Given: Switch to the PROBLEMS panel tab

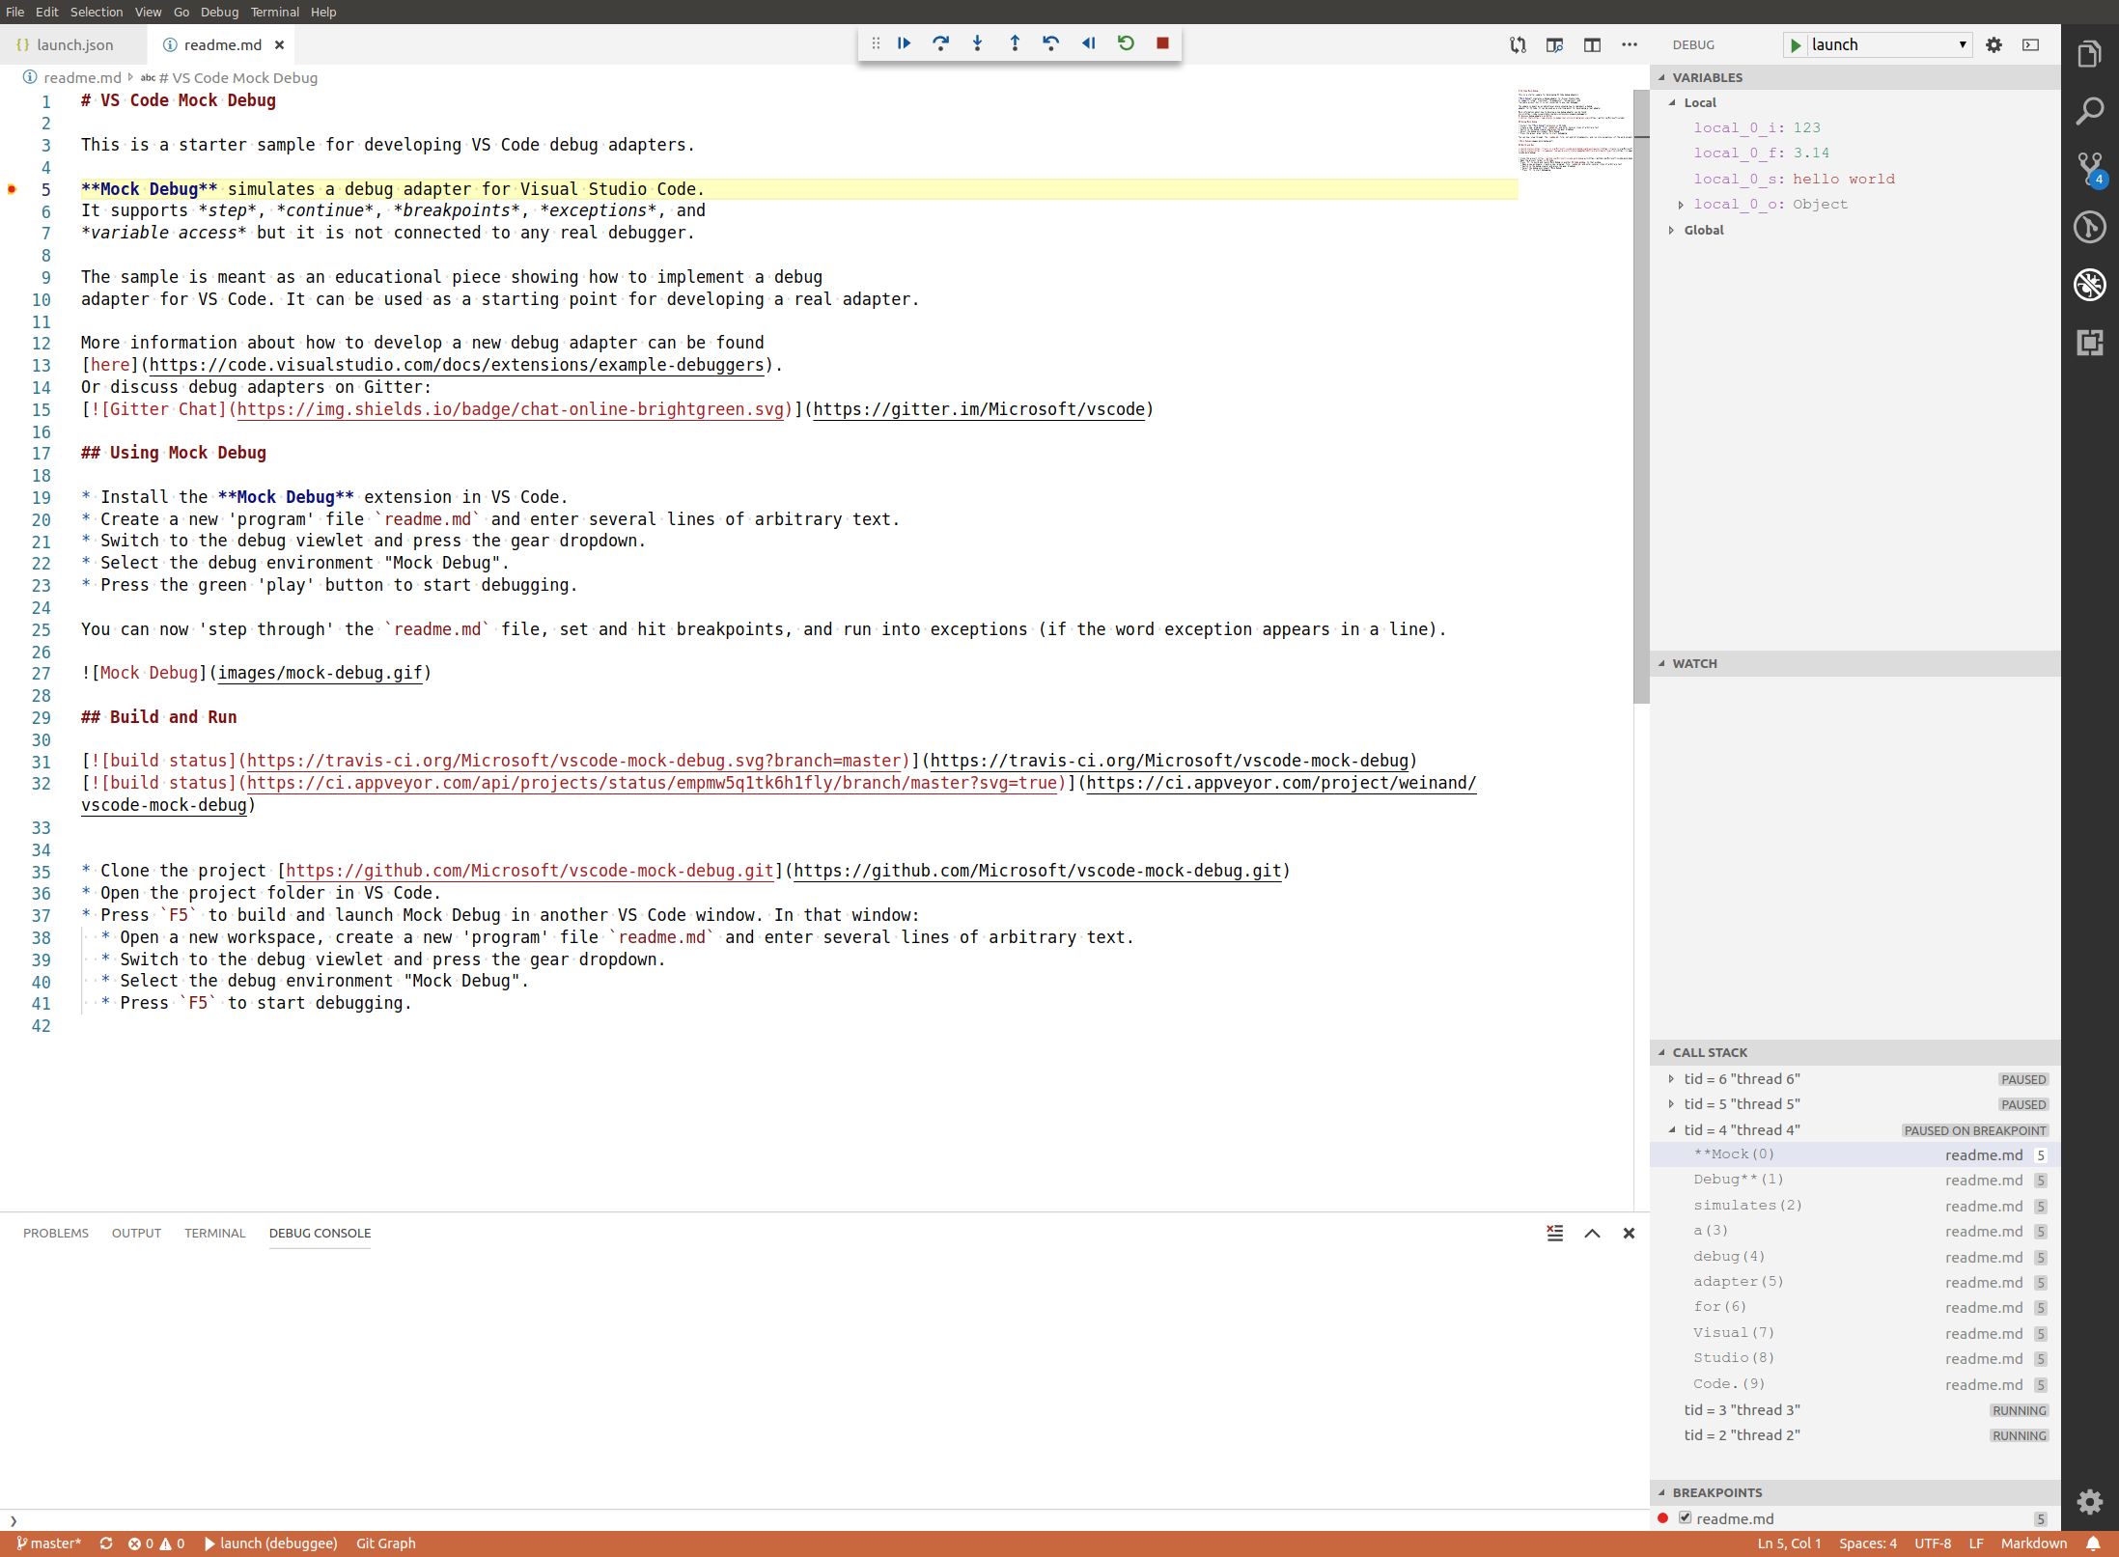Looking at the screenshot, I should [x=56, y=1233].
